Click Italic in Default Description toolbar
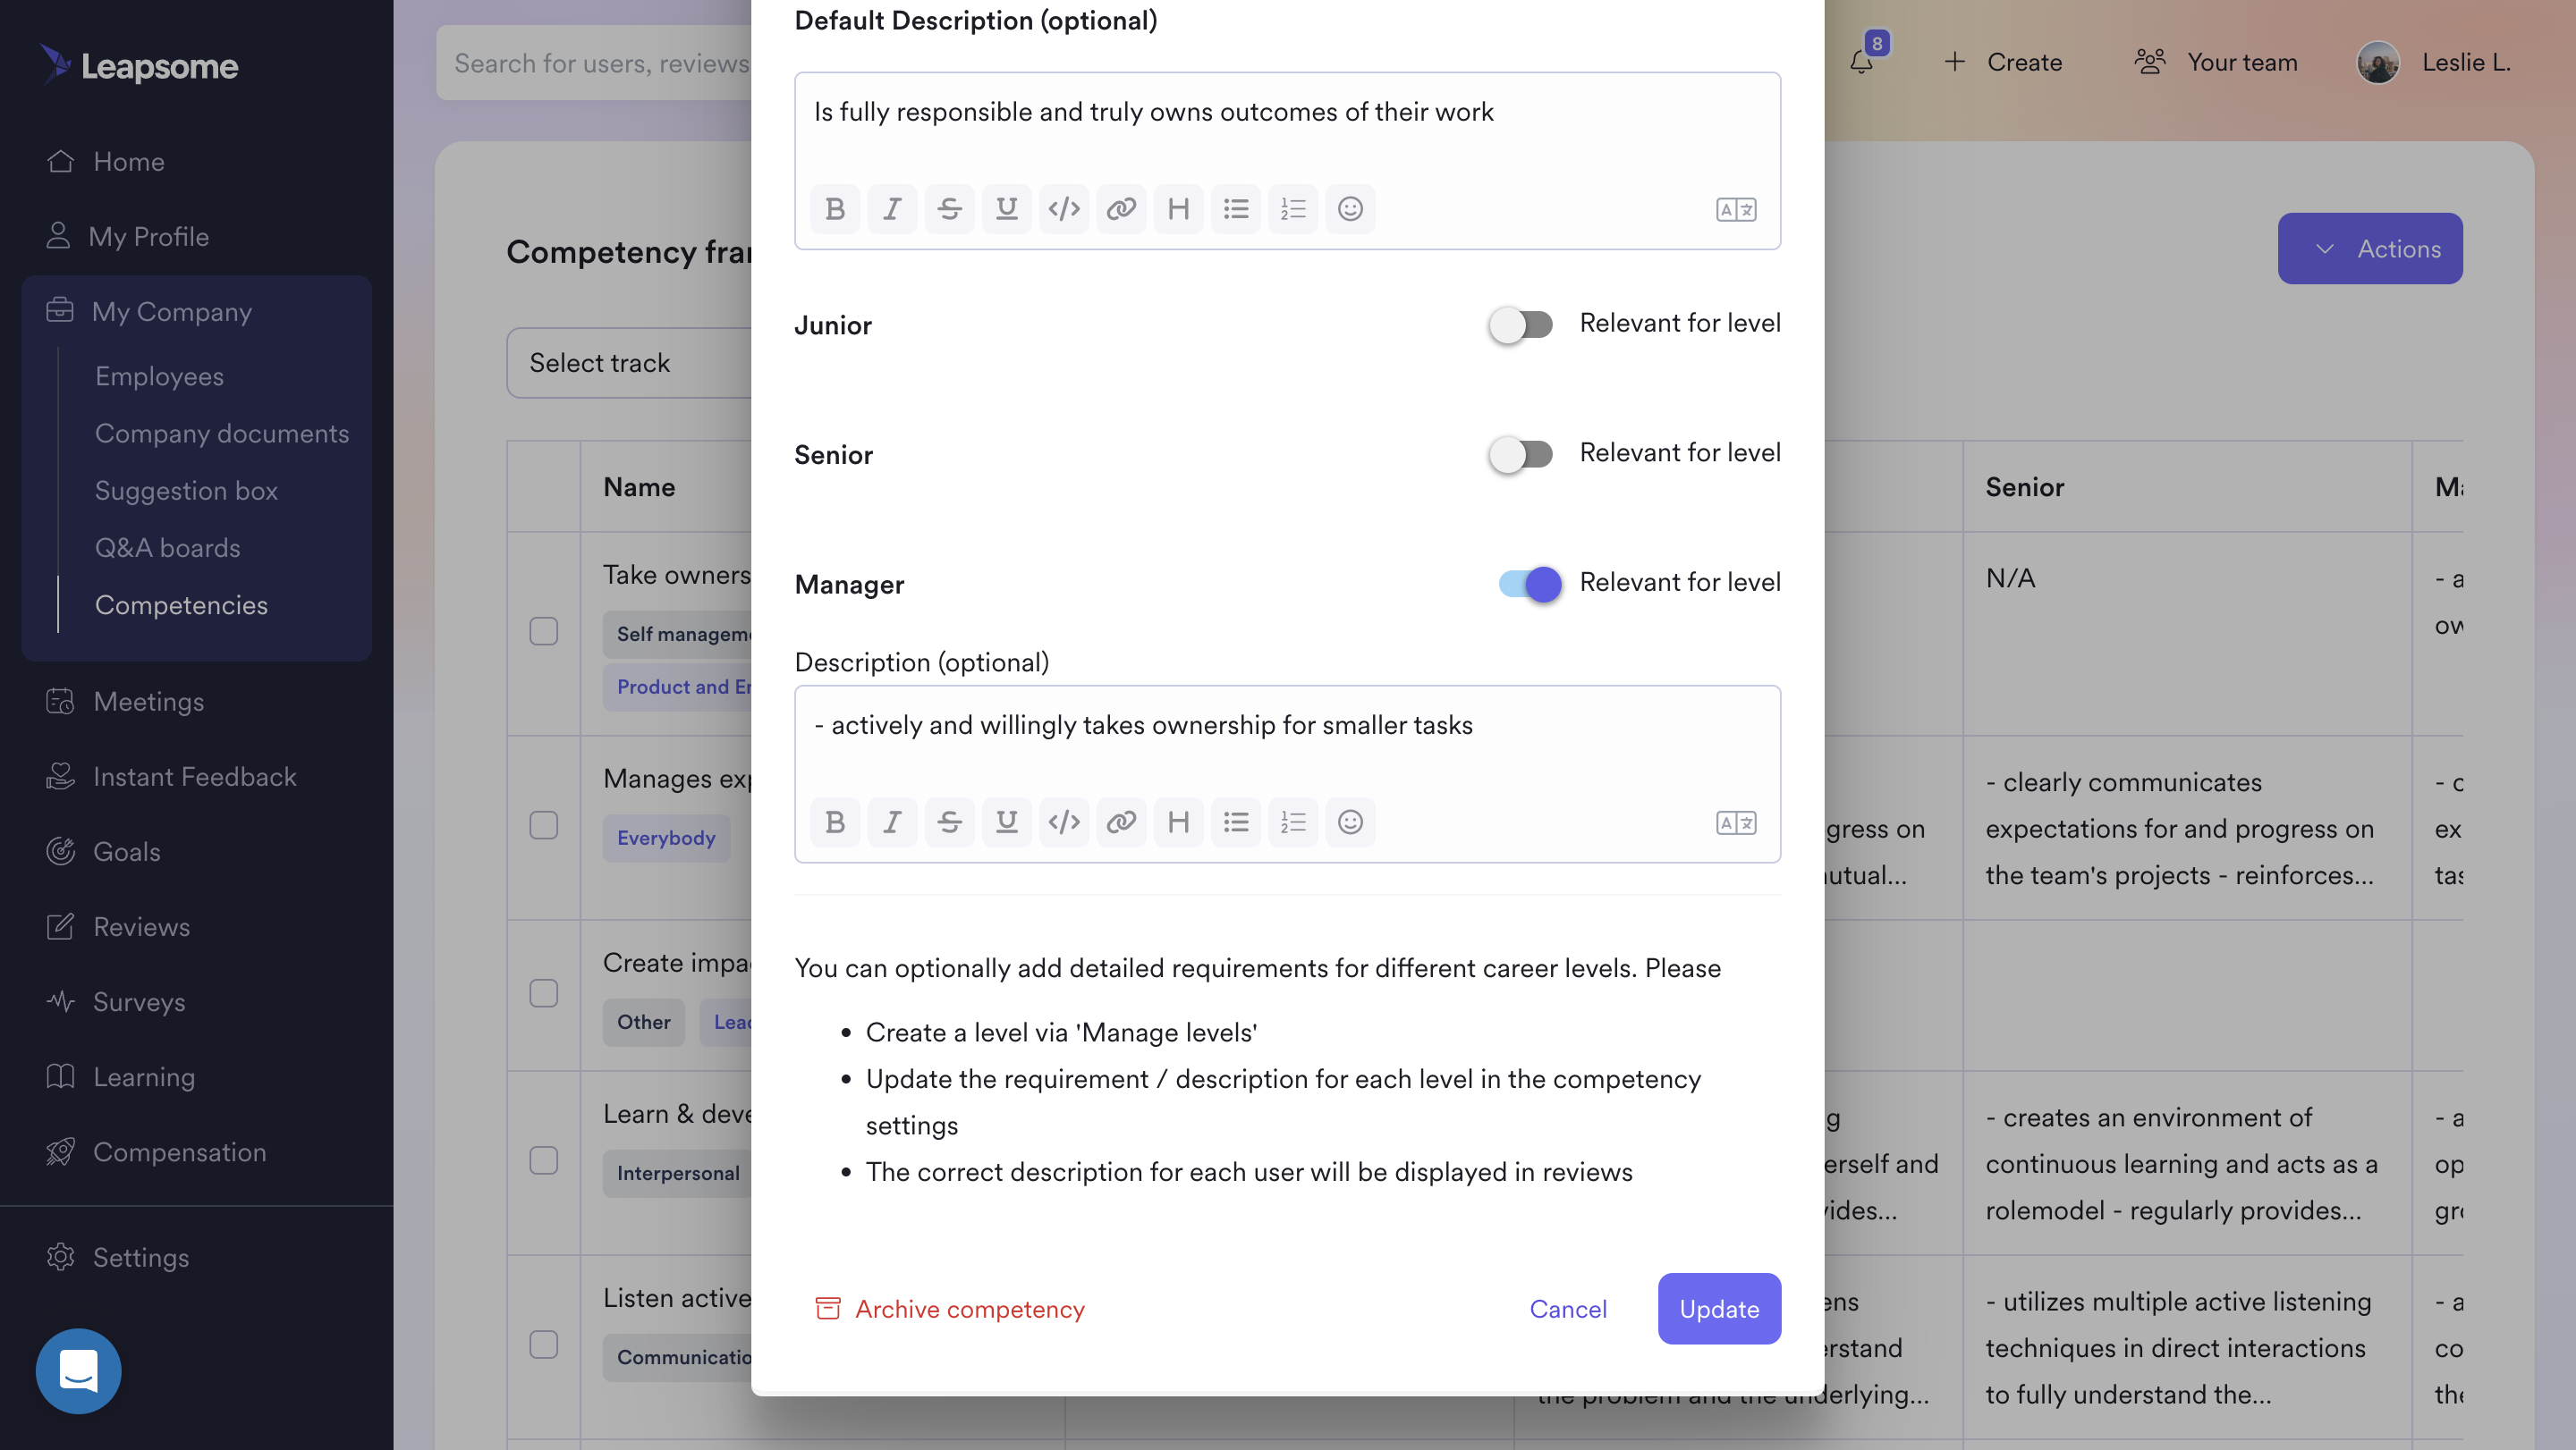 (892, 209)
